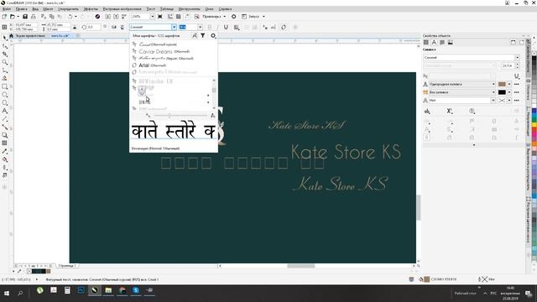
Task: Open the Effects menu
Action: coord(91,9)
